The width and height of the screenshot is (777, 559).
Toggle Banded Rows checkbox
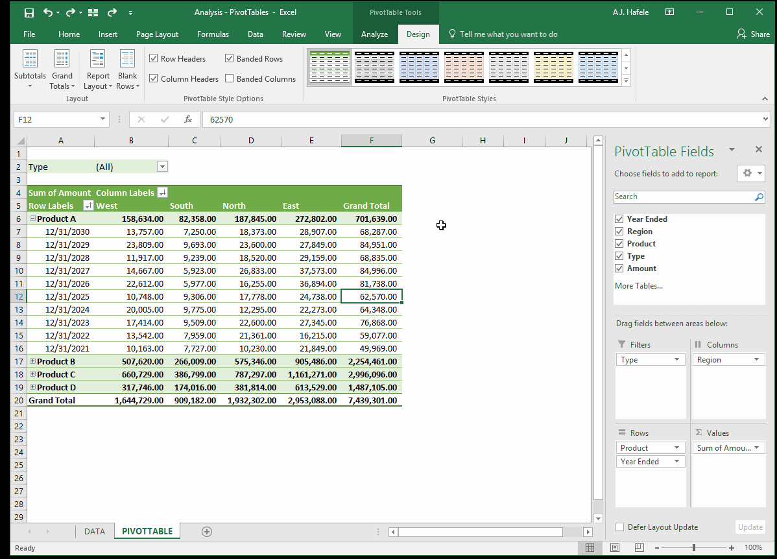click(229, 58)
